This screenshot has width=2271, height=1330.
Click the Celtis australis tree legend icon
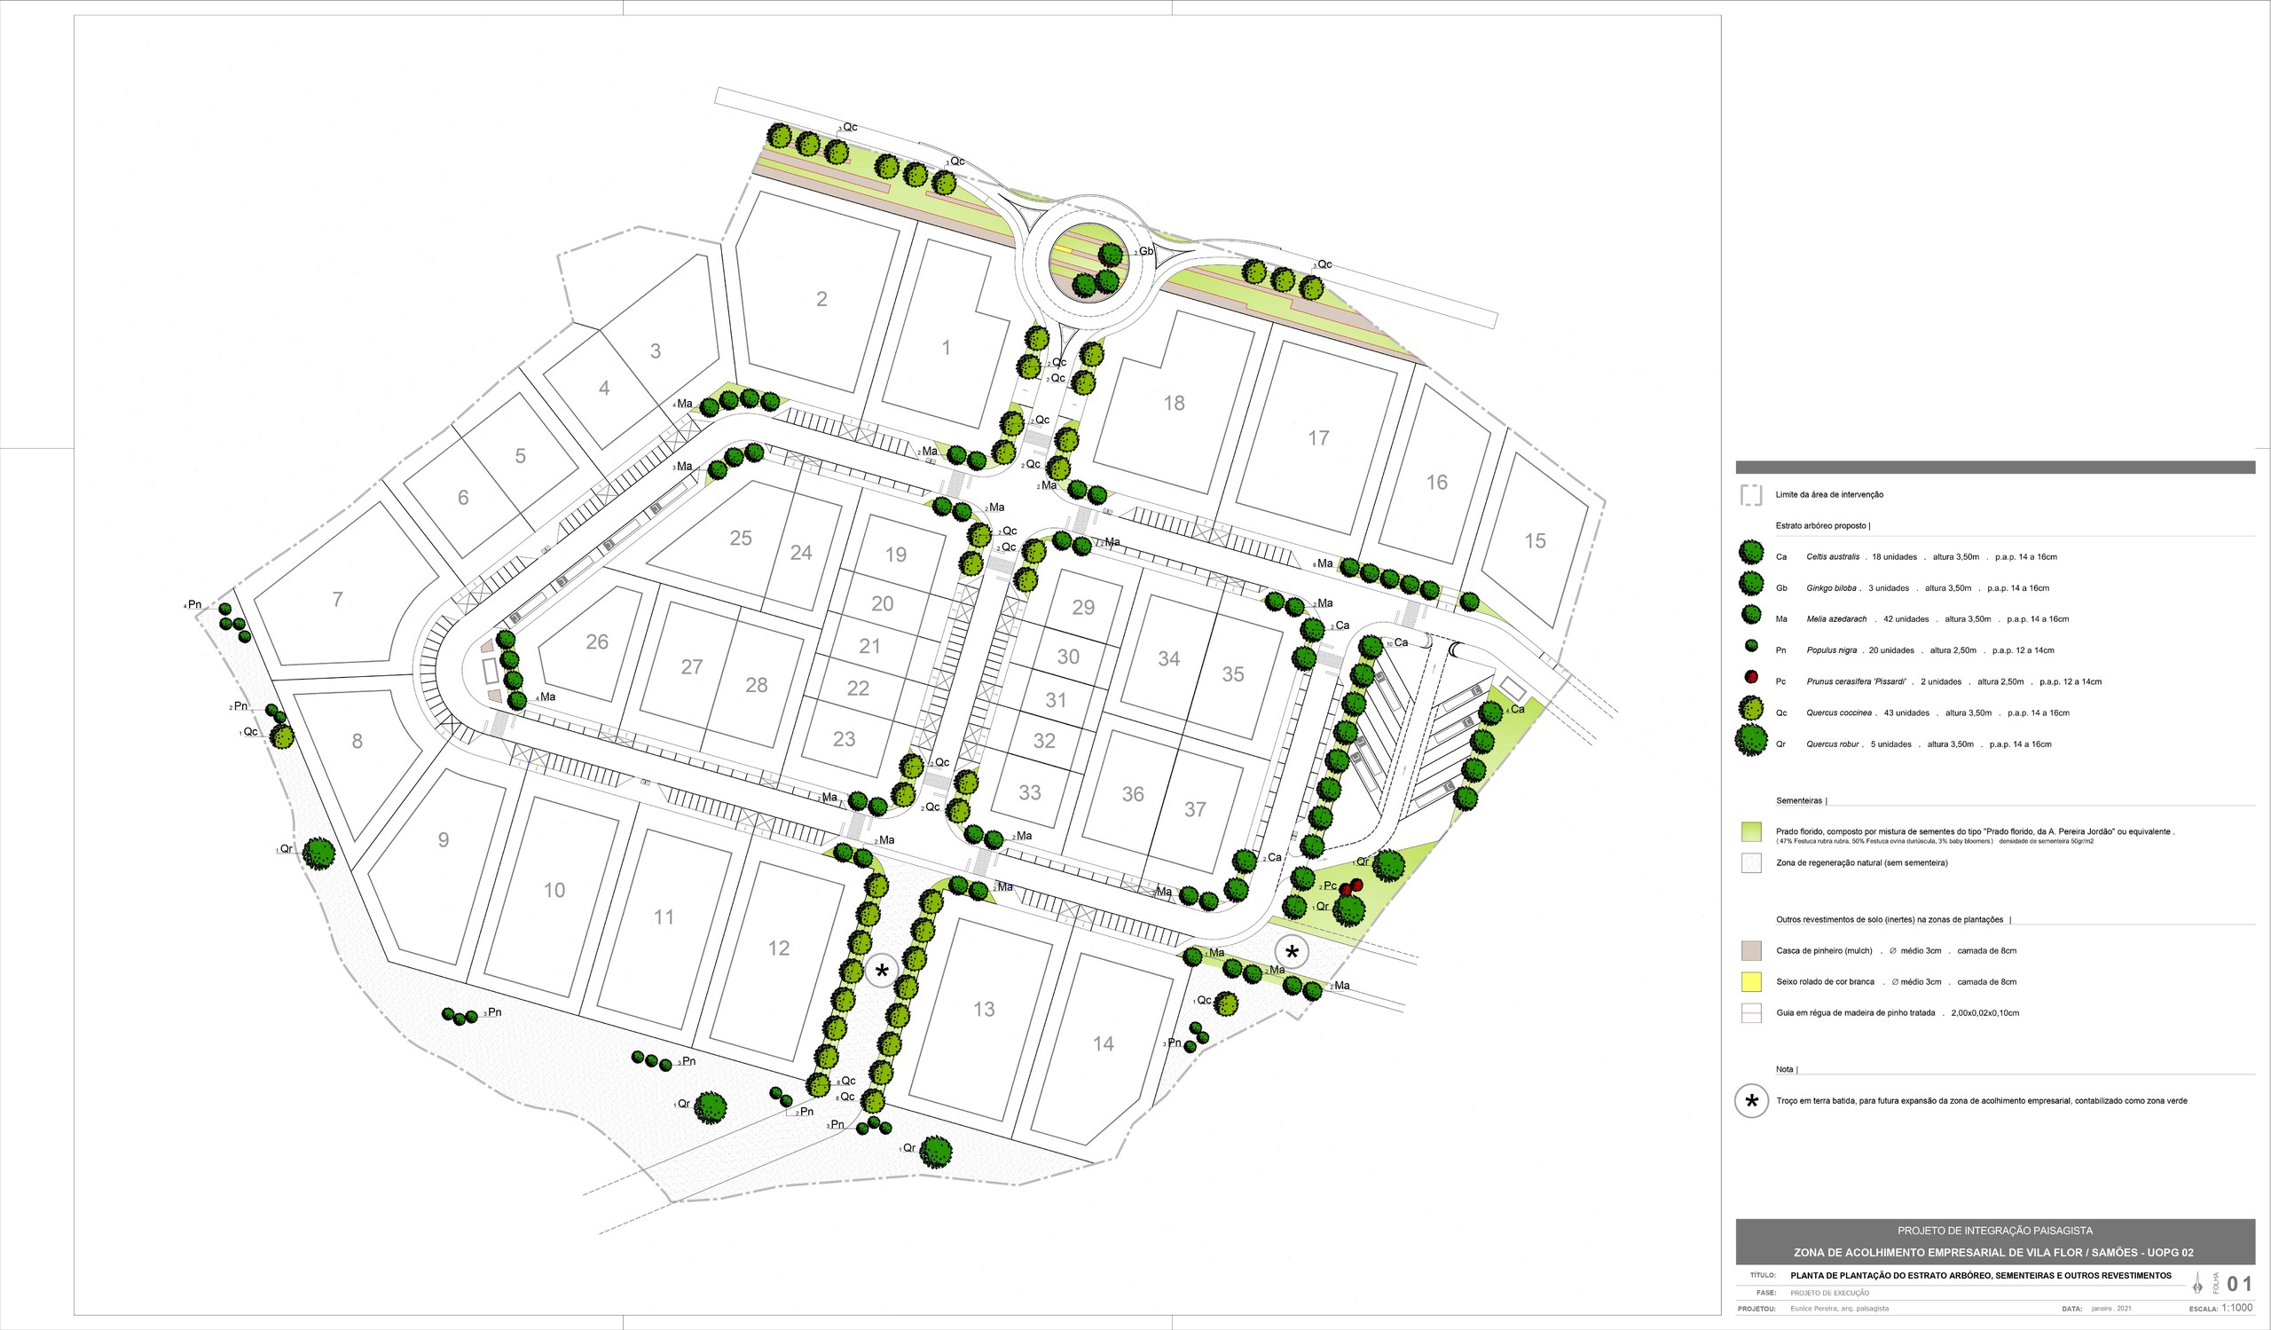(x=1751, y=553)
